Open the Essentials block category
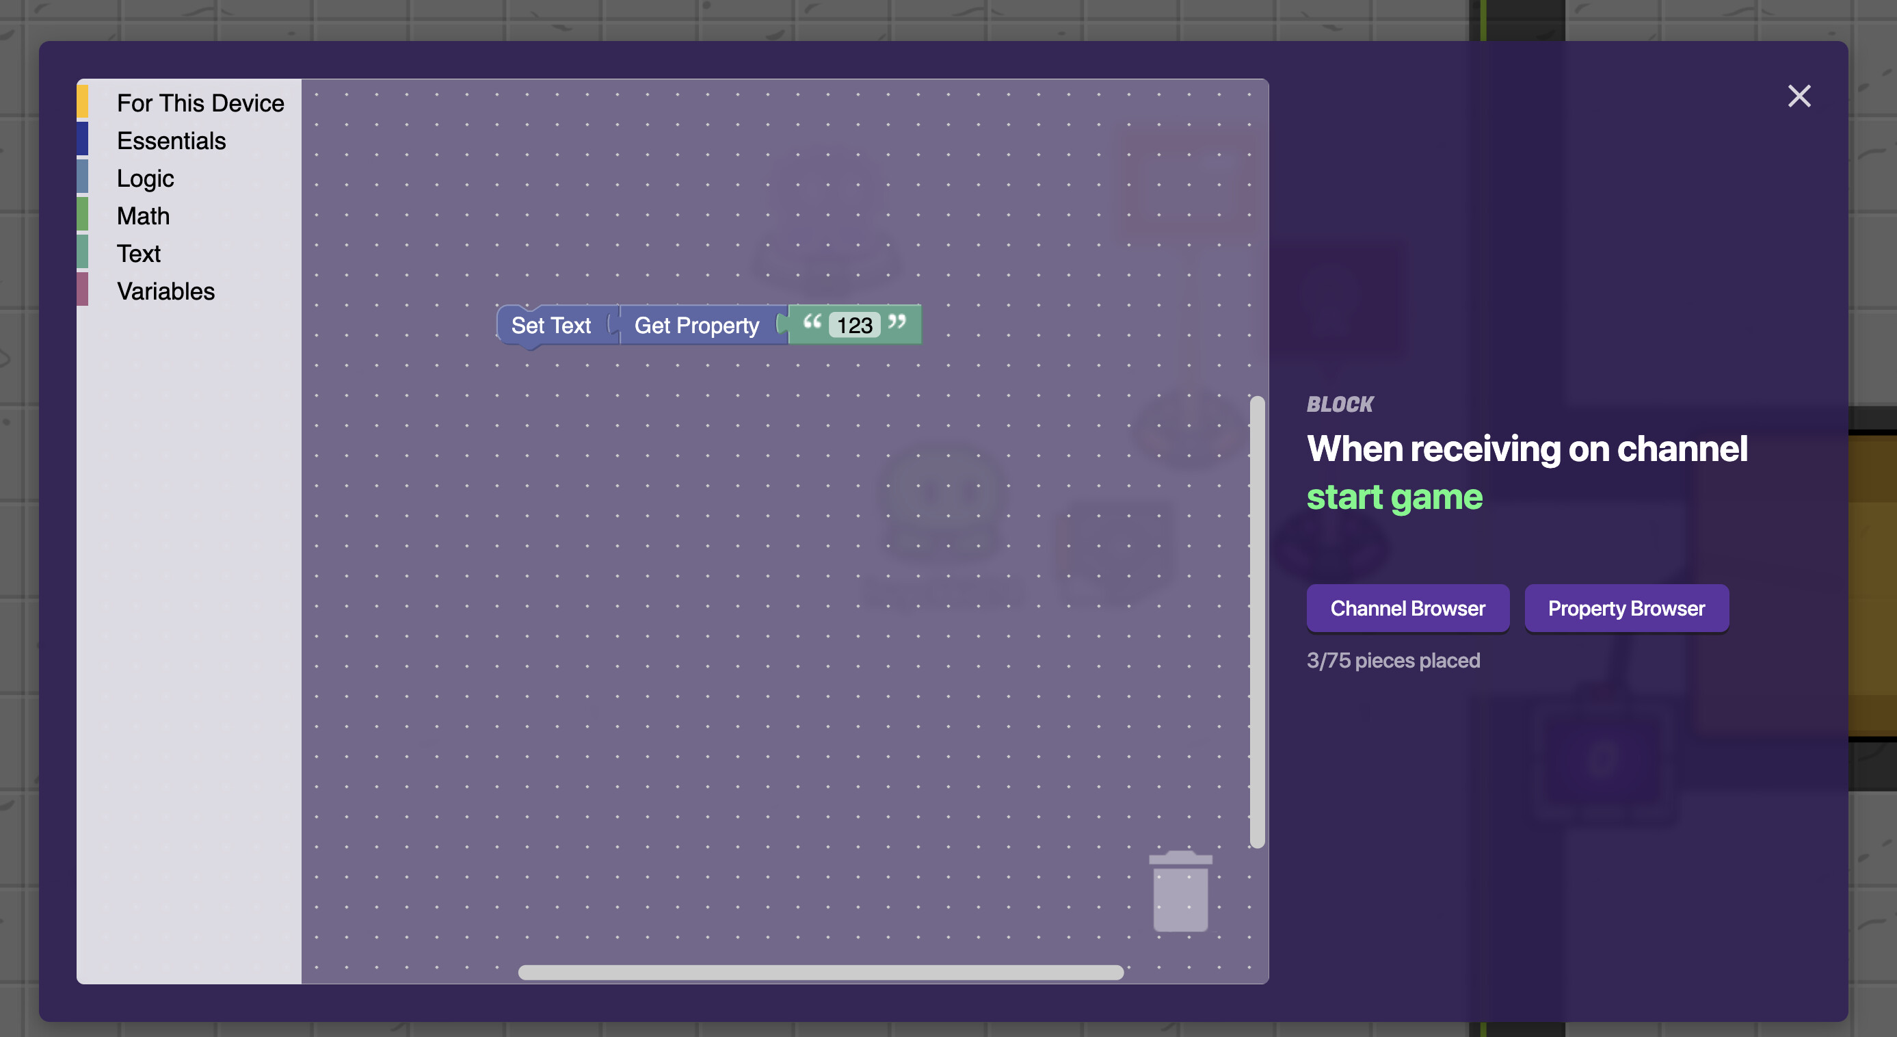Image resolution: width=1897 pixels, height=1037 pixels. coord(171,141)
